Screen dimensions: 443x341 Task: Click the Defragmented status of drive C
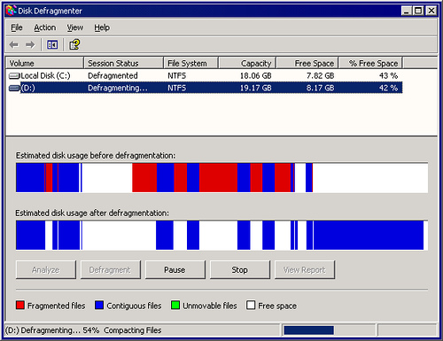click(113, 76)
